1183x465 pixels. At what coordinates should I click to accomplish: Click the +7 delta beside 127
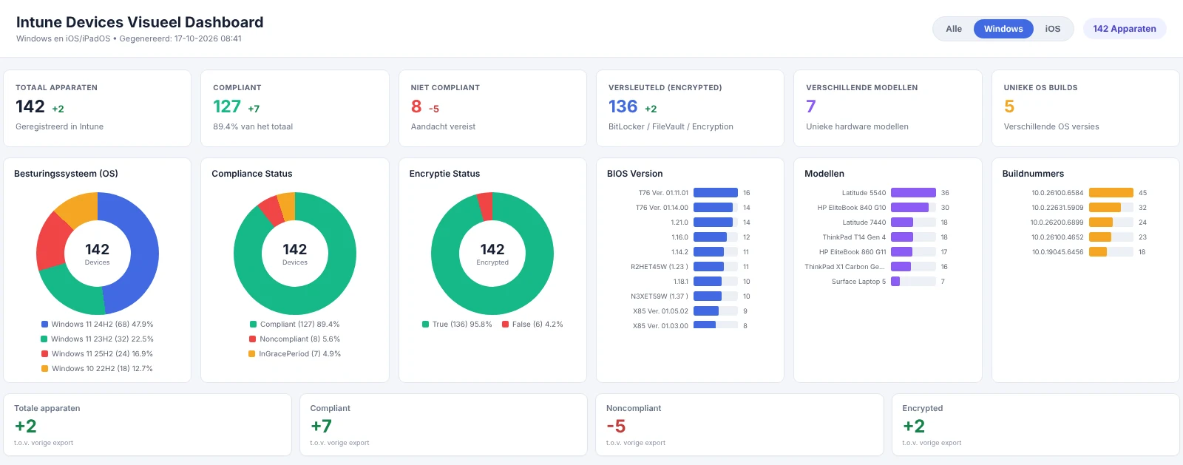click(254, 109)
